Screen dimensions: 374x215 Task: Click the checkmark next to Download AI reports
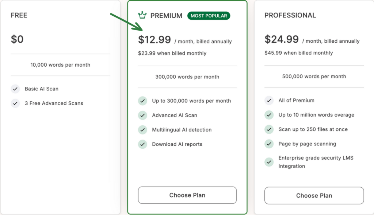tap(142, 144)
